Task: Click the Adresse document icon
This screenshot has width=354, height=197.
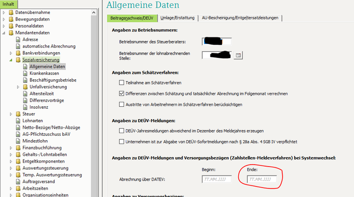Action: [18, 39]
